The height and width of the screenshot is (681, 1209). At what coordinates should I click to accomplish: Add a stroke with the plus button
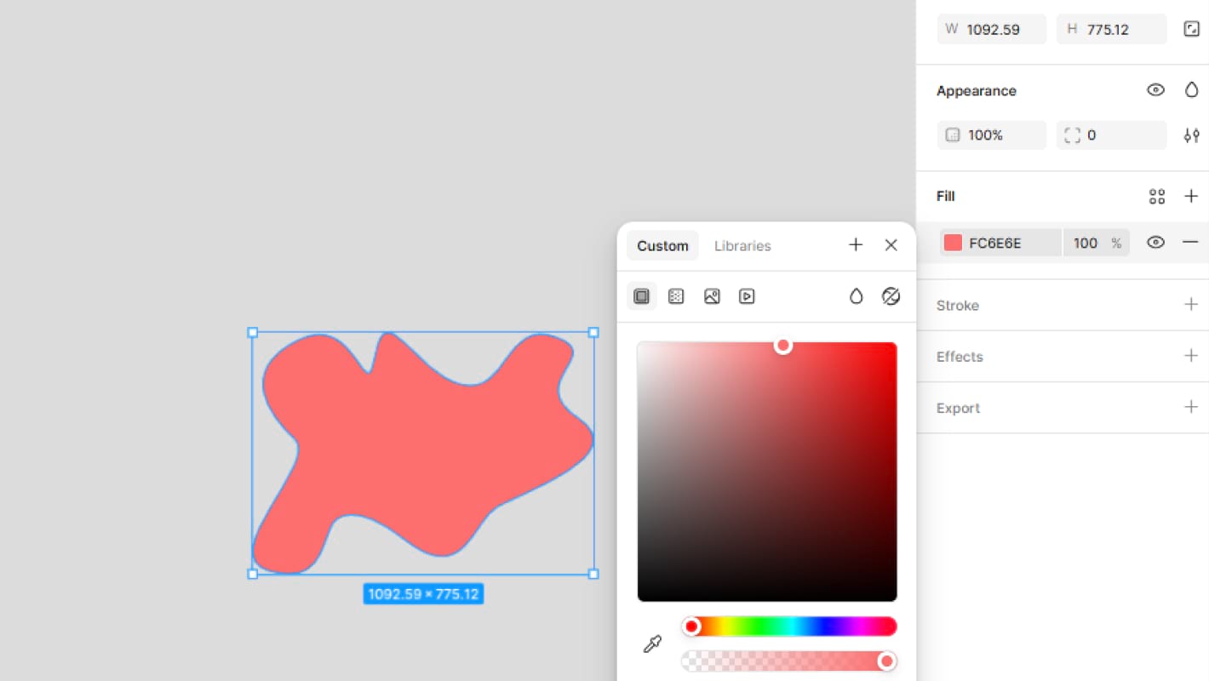(1191, 305)
